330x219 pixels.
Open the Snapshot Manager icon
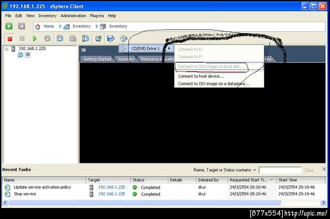coord(85,39)
